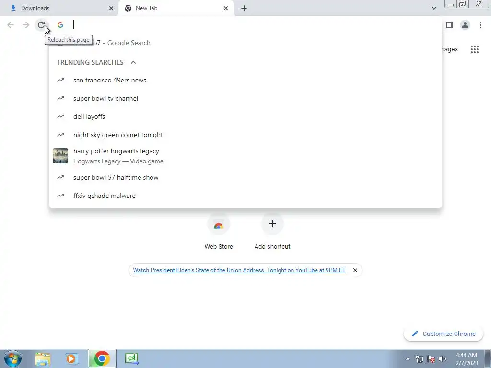Click the volume speaker icon

tap(443, 359)
